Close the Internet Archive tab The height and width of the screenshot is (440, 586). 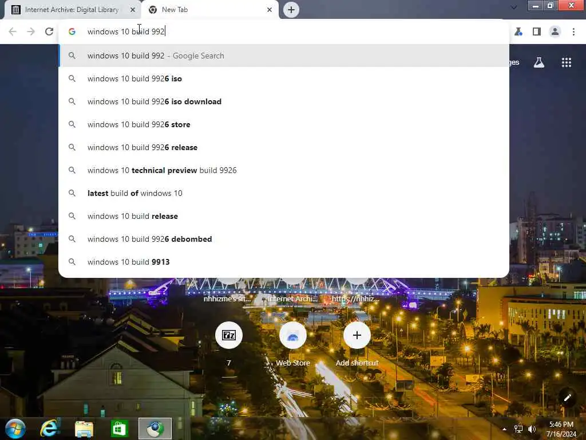(133, 10)
